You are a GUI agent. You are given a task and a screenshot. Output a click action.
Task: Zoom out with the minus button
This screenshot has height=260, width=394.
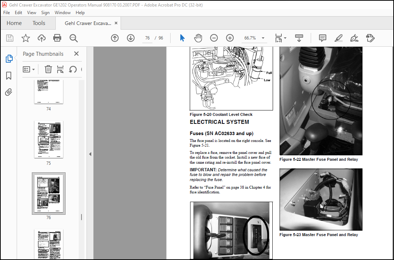(214, 38)
